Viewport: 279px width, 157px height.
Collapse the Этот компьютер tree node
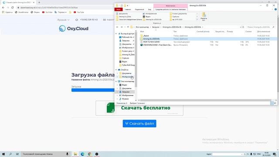coord(116,82)
